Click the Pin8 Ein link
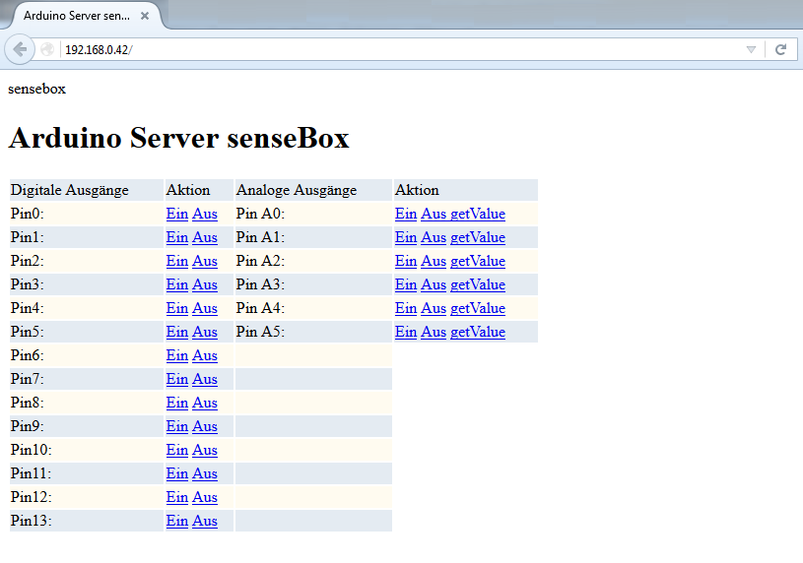 tap(177, 403)
